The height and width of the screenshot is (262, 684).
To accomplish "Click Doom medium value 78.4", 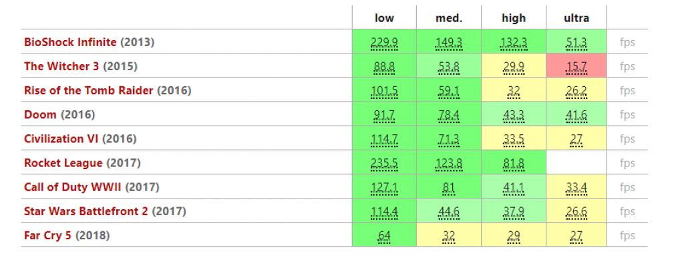I will click(448, 115).
